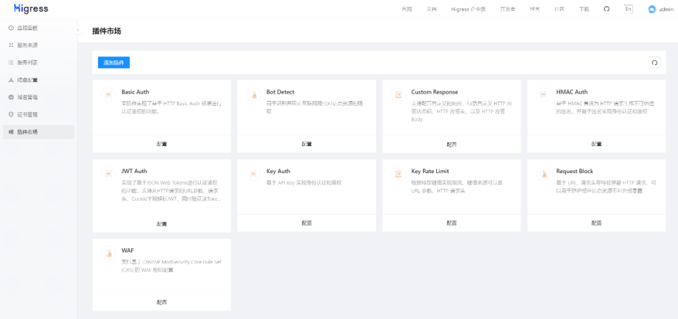The image size is (678, 319).
Task: Click the HMAC Auth plugin icon
Action: (x=543, y=95)
